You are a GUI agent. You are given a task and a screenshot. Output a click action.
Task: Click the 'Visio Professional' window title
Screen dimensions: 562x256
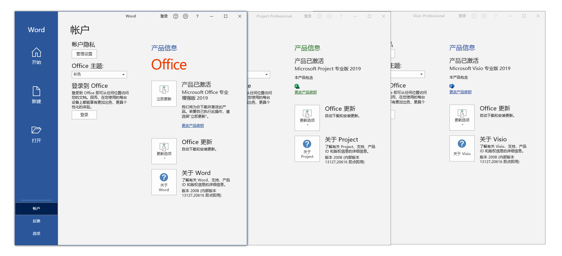click(429, 16)
